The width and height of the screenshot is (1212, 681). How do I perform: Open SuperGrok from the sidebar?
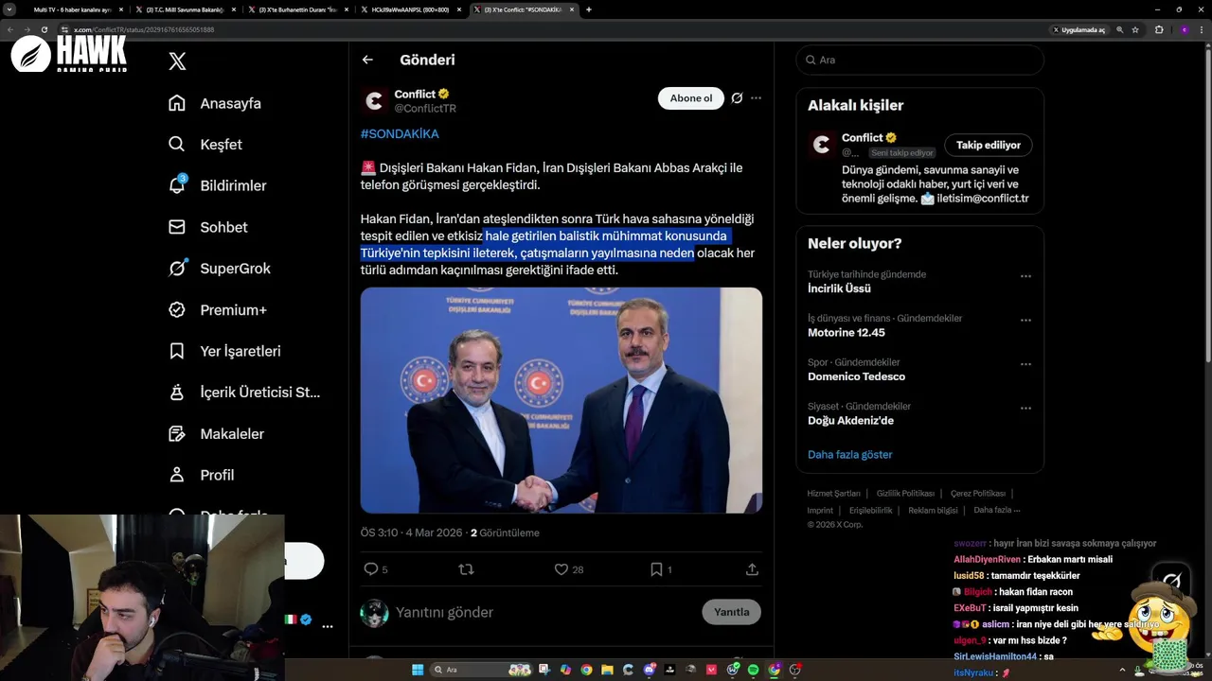click(220, 269)
